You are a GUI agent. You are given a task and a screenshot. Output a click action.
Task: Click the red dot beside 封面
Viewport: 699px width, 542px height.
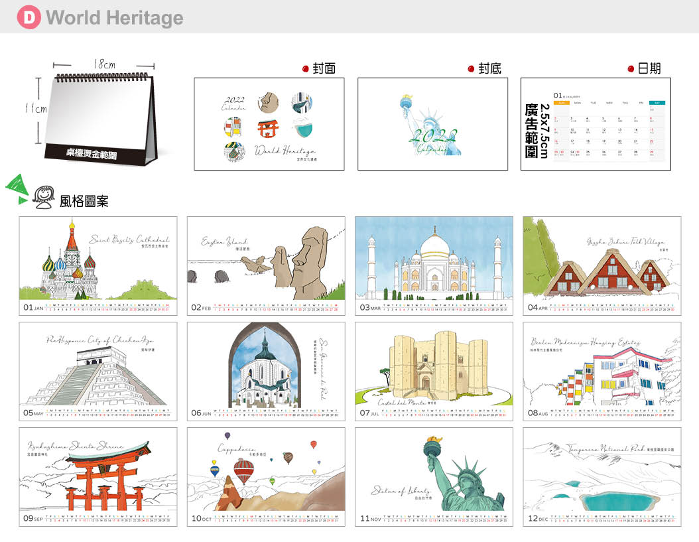click(x=306, y=68)
